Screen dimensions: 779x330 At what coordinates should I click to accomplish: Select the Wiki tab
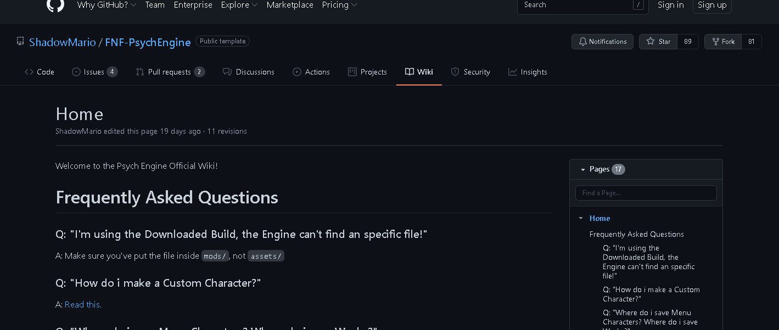[419, 72]
